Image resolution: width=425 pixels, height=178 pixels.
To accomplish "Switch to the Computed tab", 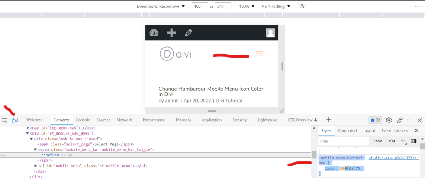I will coord(347,130).
